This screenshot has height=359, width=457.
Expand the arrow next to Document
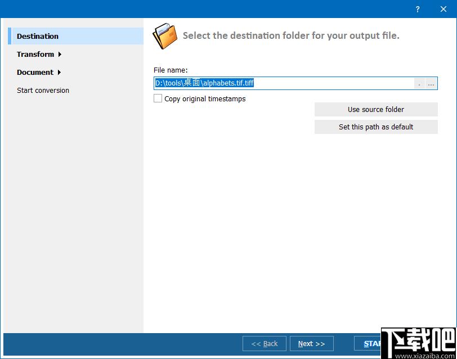60,72
